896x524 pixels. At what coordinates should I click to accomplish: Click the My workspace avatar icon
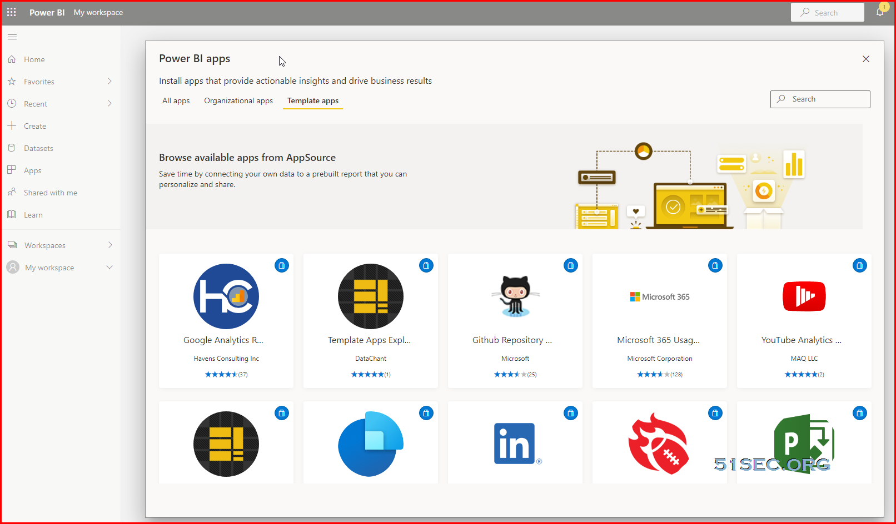13,267
